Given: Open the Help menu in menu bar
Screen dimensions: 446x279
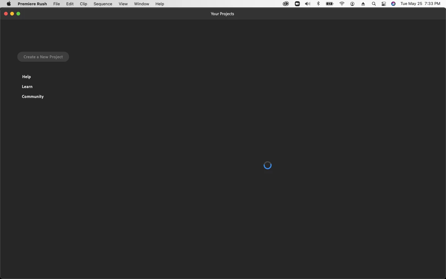Looking at the screenshot, I should click(x=160, y=4).
